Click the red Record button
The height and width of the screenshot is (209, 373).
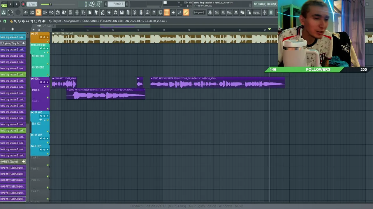click(23, 4)
